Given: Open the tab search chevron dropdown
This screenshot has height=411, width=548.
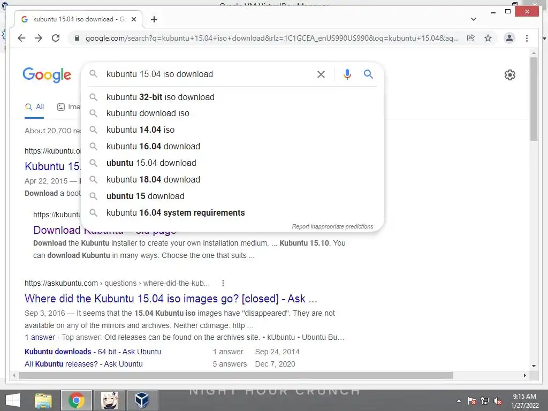Looking at the screenshot, I should (474, 19).
